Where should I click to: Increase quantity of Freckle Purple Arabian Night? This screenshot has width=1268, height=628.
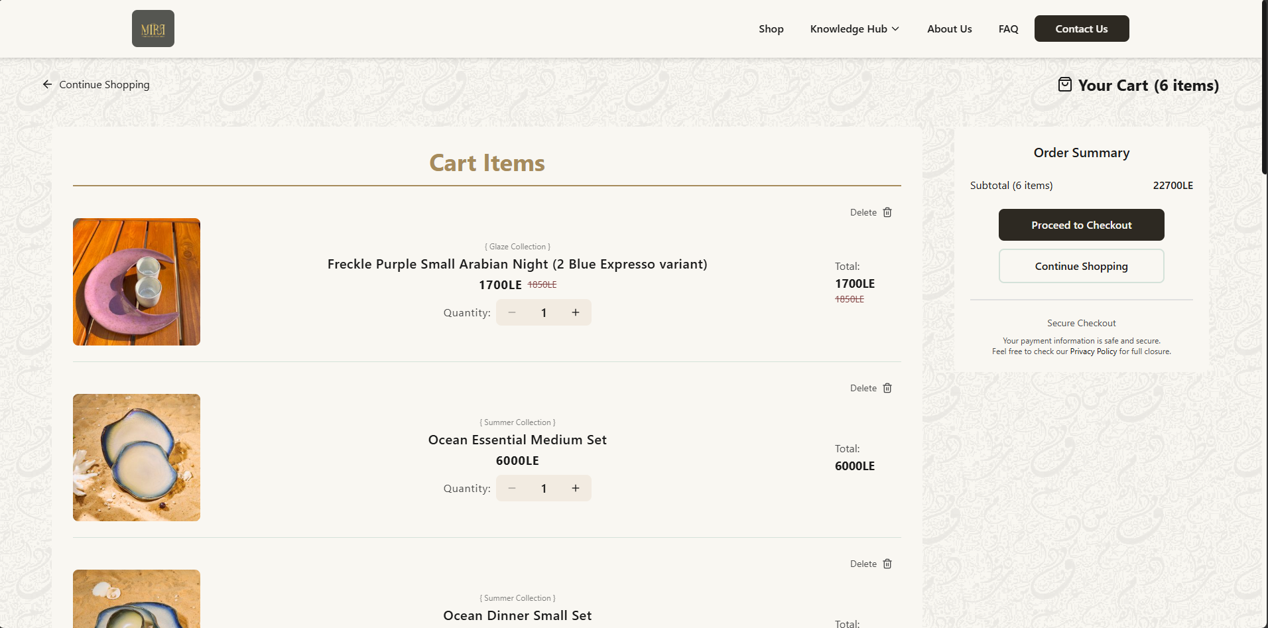tap(576, 312)
